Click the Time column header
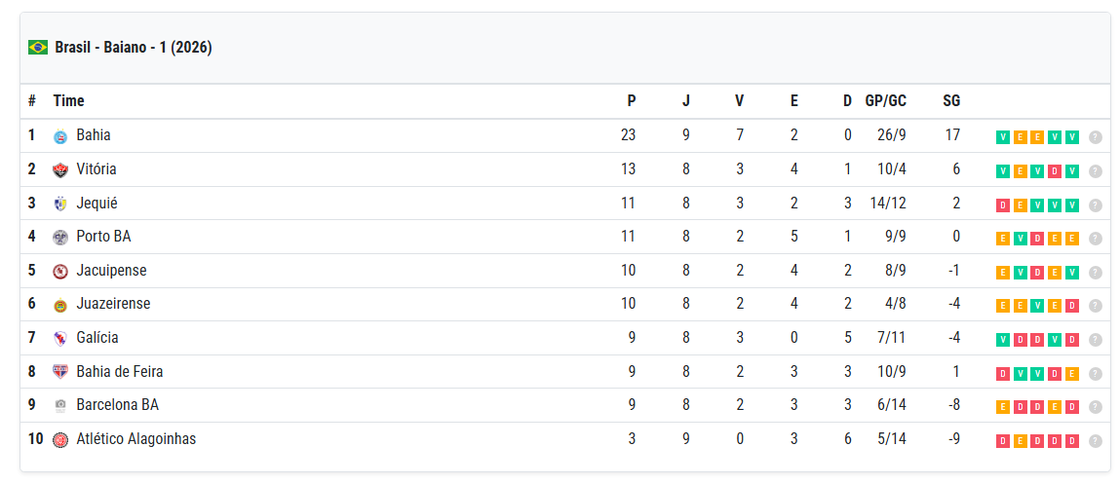This screenshot has height=484, width=1120. [x=68, y=100]
